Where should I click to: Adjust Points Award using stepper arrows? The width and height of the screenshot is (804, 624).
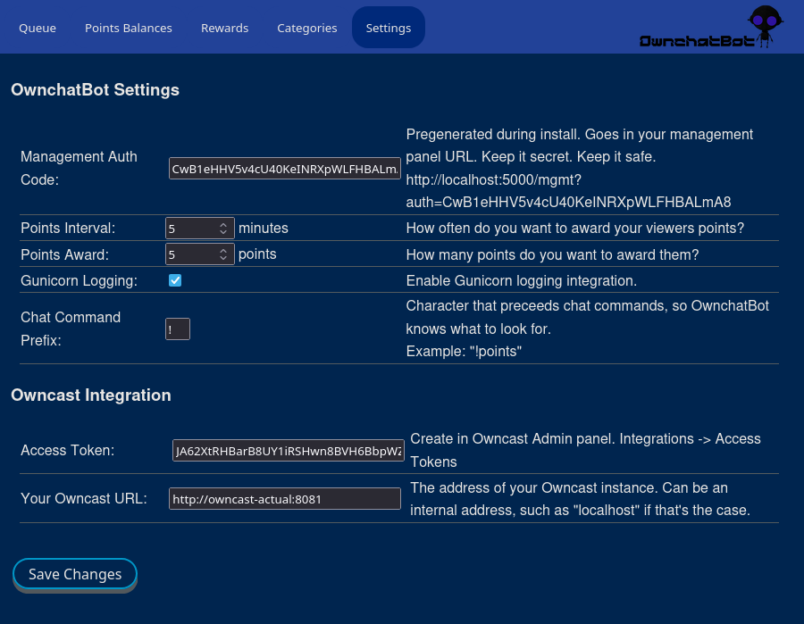[x=223, y=254]
